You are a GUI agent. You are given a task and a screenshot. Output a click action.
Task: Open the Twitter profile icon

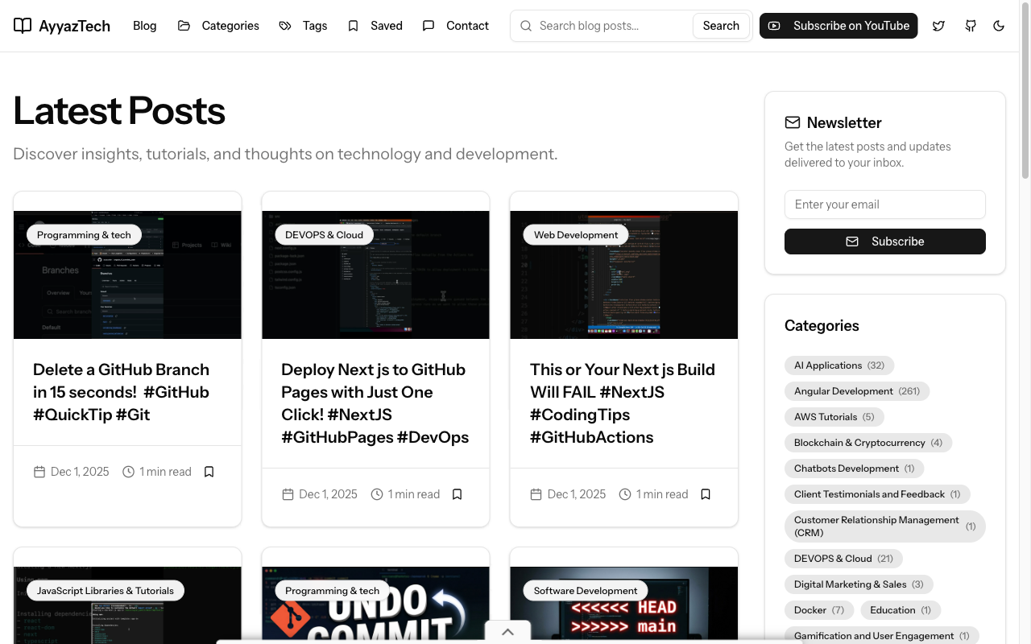click(x=938, y=26)
